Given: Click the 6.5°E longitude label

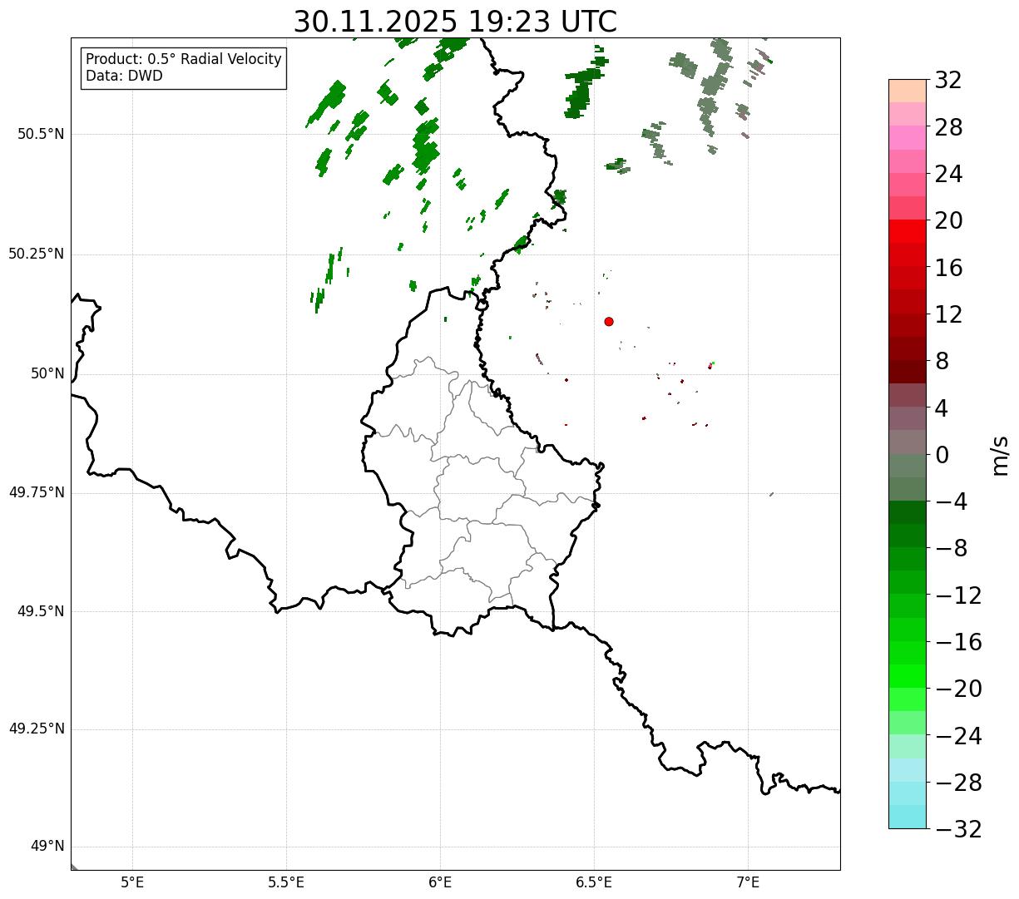Looking at the screenshot, I should pos(594,882).
